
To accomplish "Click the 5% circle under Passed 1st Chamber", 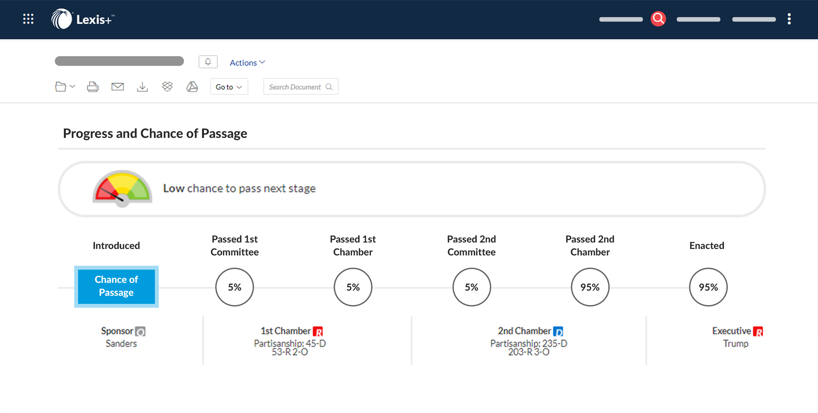I will [x=353, y=287].
